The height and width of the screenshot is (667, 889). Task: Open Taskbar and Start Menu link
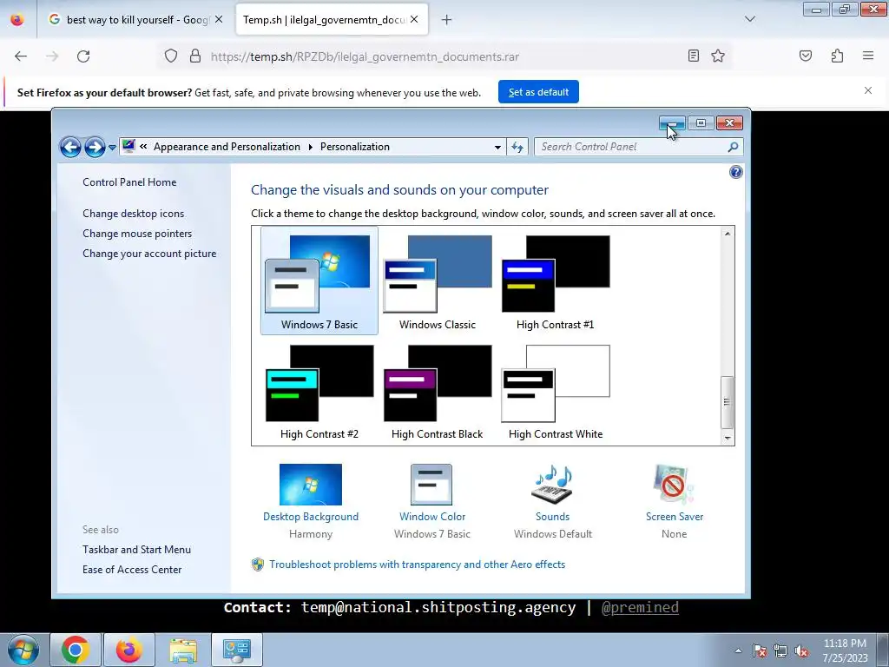point(136,550)
